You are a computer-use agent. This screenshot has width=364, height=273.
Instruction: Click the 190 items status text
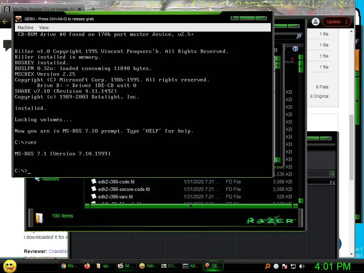pyautogui.click(x=62, y=216)
